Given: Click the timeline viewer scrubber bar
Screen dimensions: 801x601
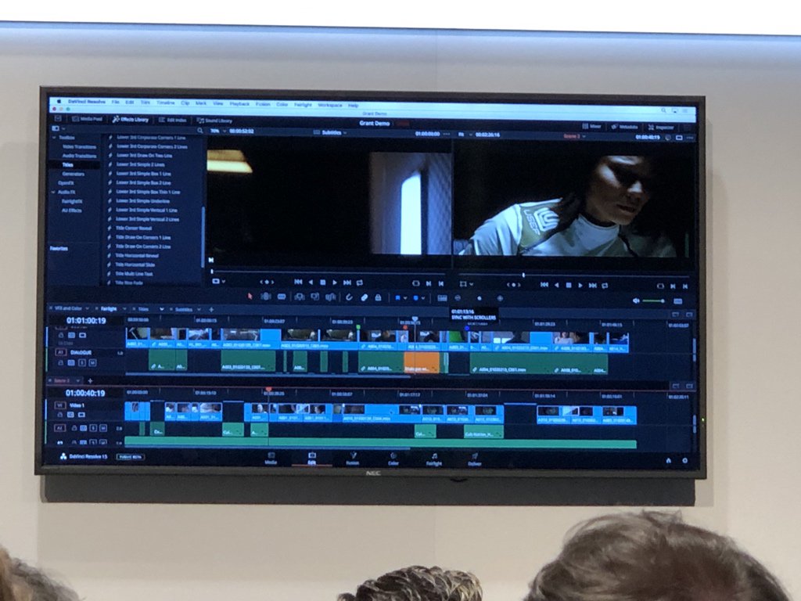Looking at the screenshot, I should tap(575, 275).
